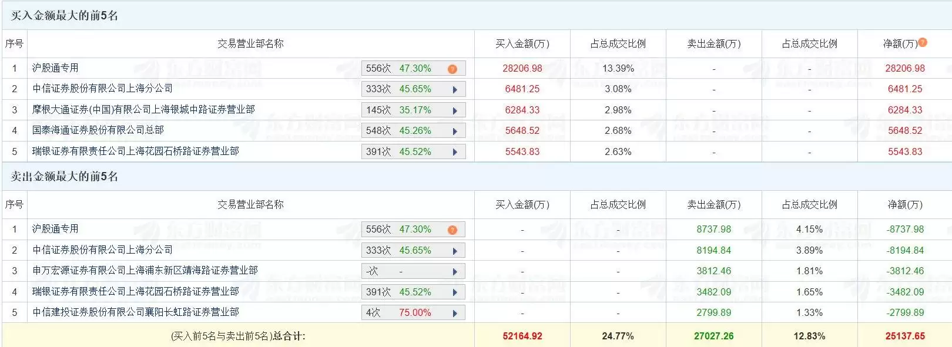
Task: Expand 中信证券上海分公司 details in buy table
Action: [455, 90]
